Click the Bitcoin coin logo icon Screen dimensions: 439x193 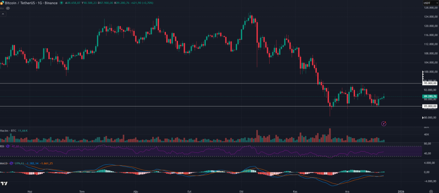2,3
